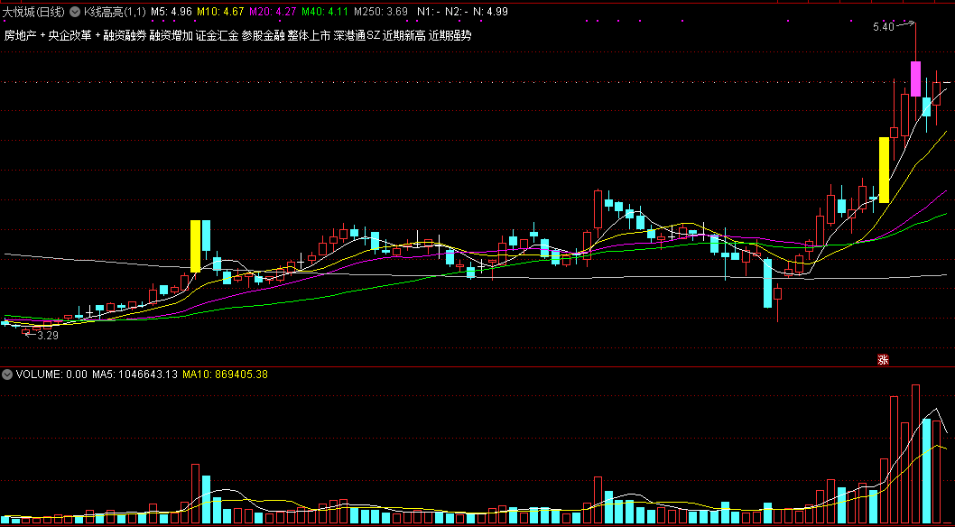
Task: Click the yellow MA10: 869405.38 label
Action: coord(225,374)
